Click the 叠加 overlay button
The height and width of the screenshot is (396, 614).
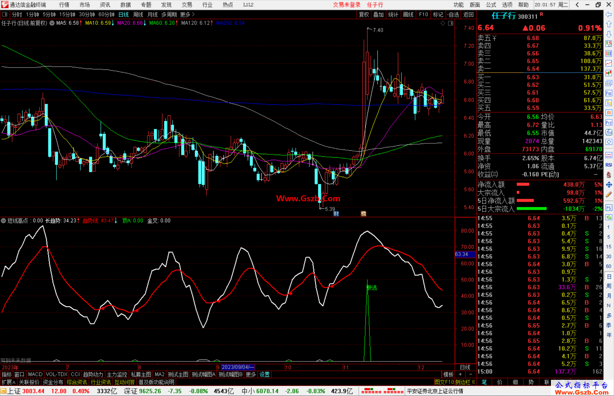(x=378, y=14)
